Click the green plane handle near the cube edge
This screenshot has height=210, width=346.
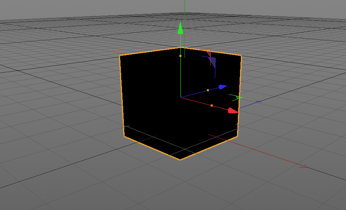(x=236, y=98)
